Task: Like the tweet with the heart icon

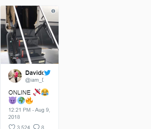Action: pyautogui.click(x=12, y=127)
